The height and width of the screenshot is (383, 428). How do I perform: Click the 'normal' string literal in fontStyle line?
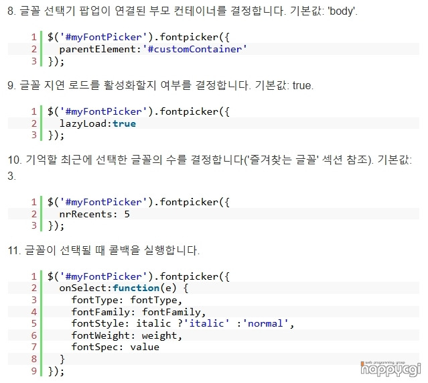[x=265, y=324]
